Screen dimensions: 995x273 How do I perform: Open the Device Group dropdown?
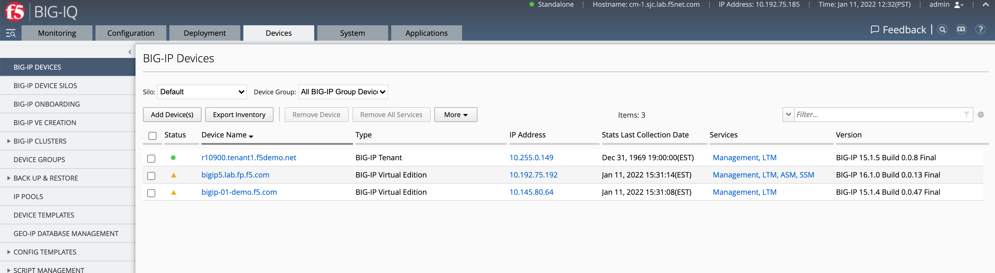[343, 92]
